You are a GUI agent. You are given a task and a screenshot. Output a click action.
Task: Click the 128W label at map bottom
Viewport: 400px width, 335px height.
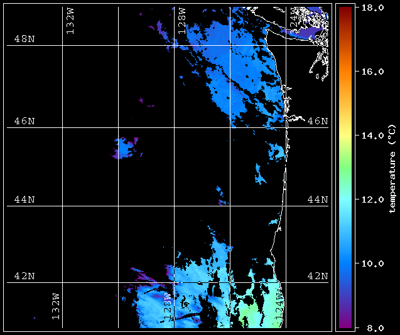click(x=168, y=307)
